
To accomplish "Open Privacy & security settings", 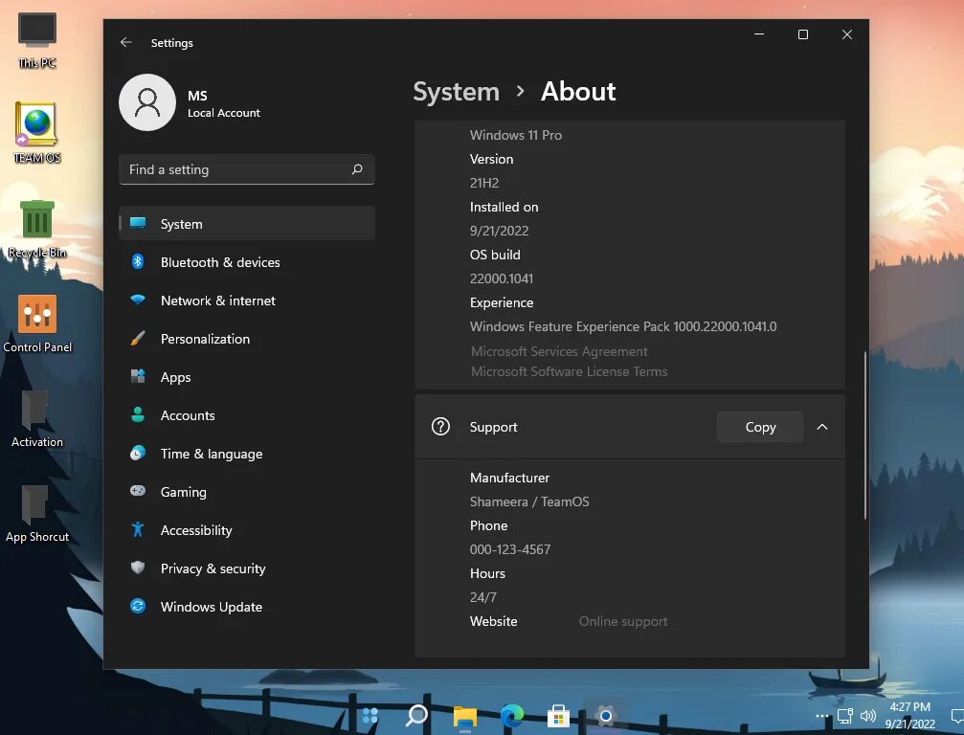I will coord(247,568).
